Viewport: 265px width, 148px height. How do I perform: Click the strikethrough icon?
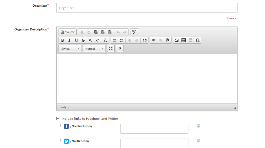click(x=83, y=40)
